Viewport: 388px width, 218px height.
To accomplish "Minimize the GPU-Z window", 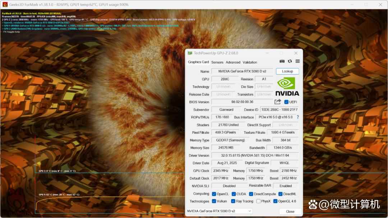I will point(267,53).
